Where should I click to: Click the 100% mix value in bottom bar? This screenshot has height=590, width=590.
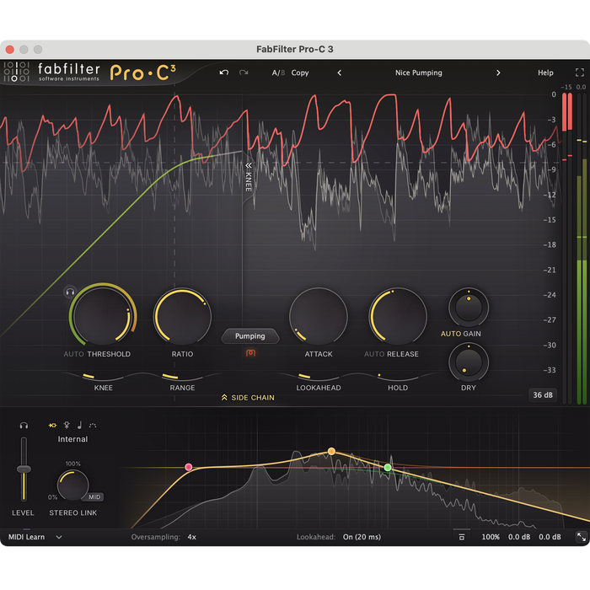[x=491, y=537]
